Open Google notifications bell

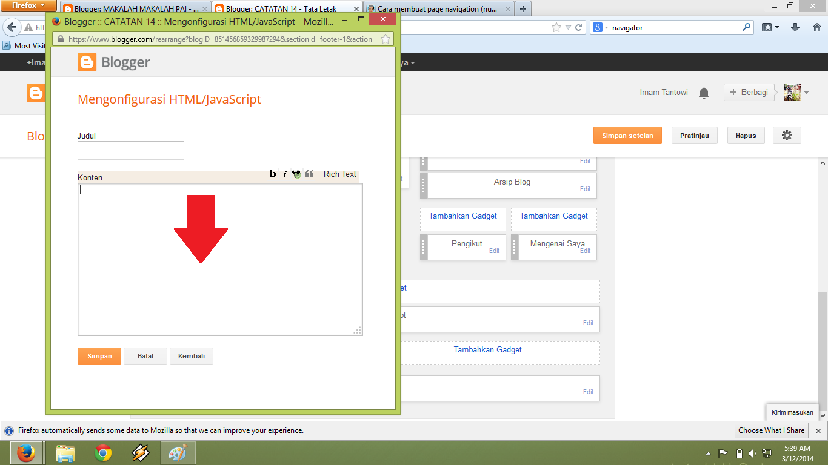click(704, 93)
